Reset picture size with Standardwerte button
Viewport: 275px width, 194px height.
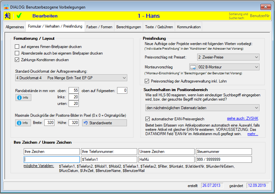pyautogui.click(x=104, y=123)
